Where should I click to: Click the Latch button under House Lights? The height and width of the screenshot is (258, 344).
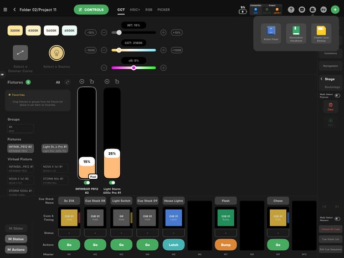click(173, 245)
